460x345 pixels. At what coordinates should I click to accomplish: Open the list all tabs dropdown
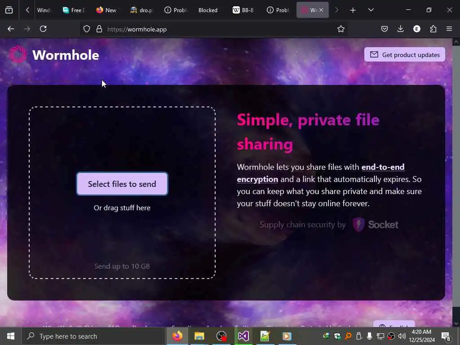(371, 10)
